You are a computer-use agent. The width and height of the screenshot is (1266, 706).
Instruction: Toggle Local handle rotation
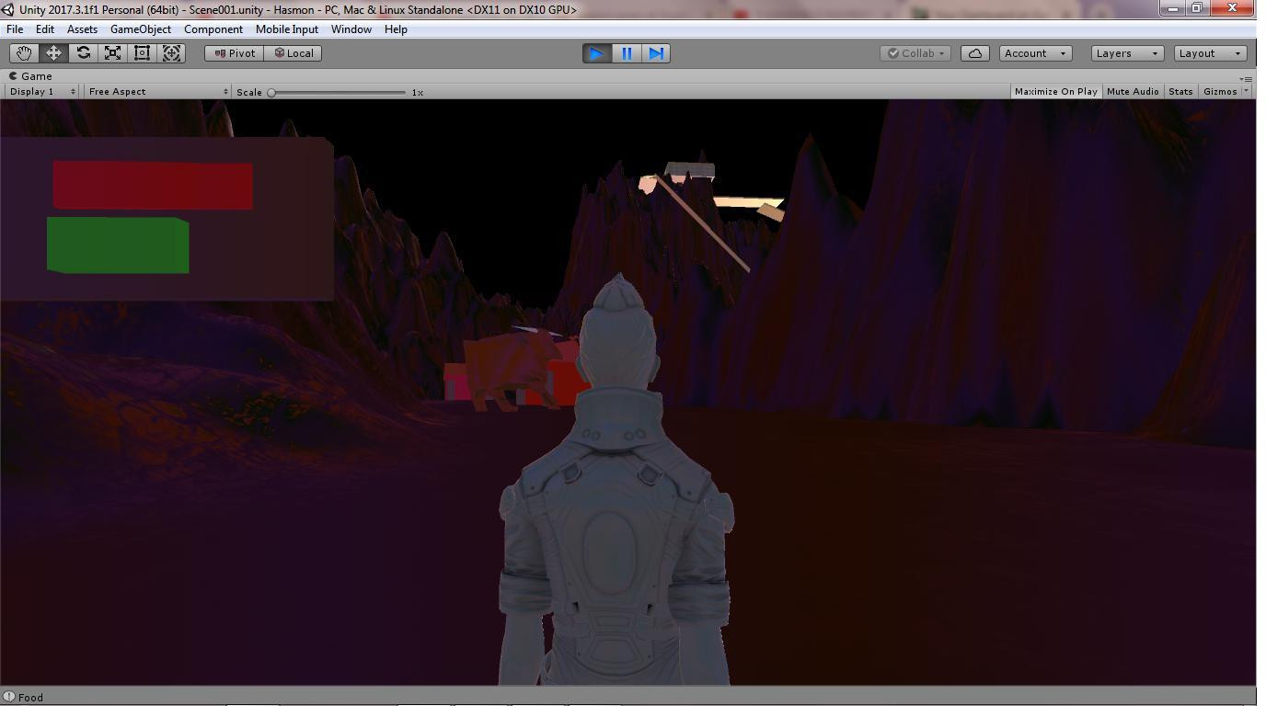[x=294, y=53]
